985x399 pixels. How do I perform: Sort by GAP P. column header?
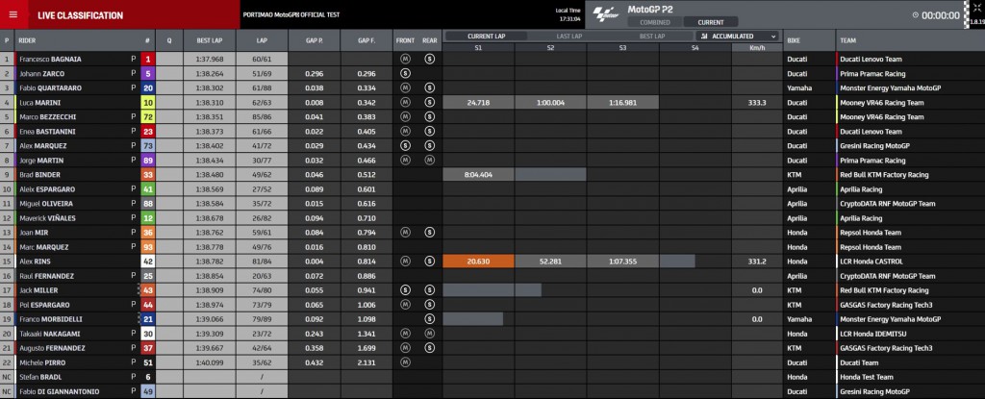click(315, 40)
